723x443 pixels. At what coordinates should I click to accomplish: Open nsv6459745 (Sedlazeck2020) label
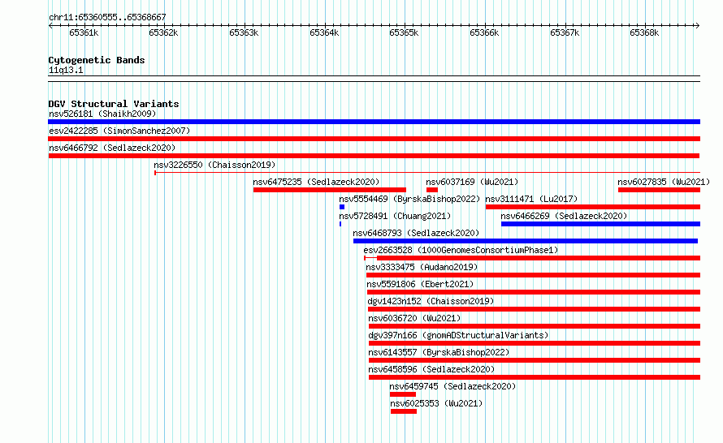click(452, 386)
